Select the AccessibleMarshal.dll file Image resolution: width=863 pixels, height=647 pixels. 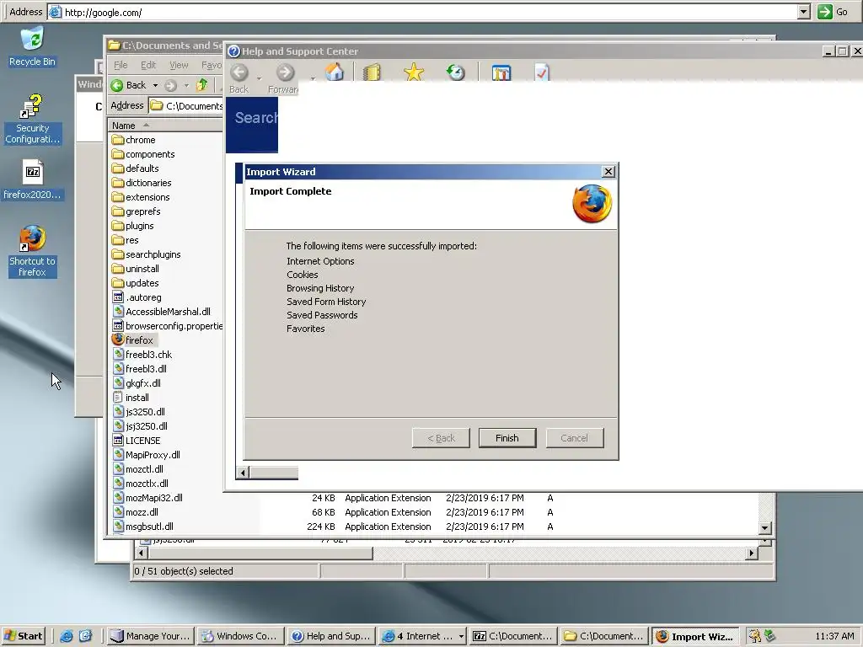tap(161, 312)
